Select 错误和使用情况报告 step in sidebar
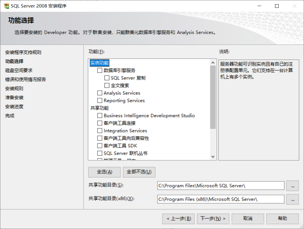This screenshot has height=229, width=304. coord(25,79)
